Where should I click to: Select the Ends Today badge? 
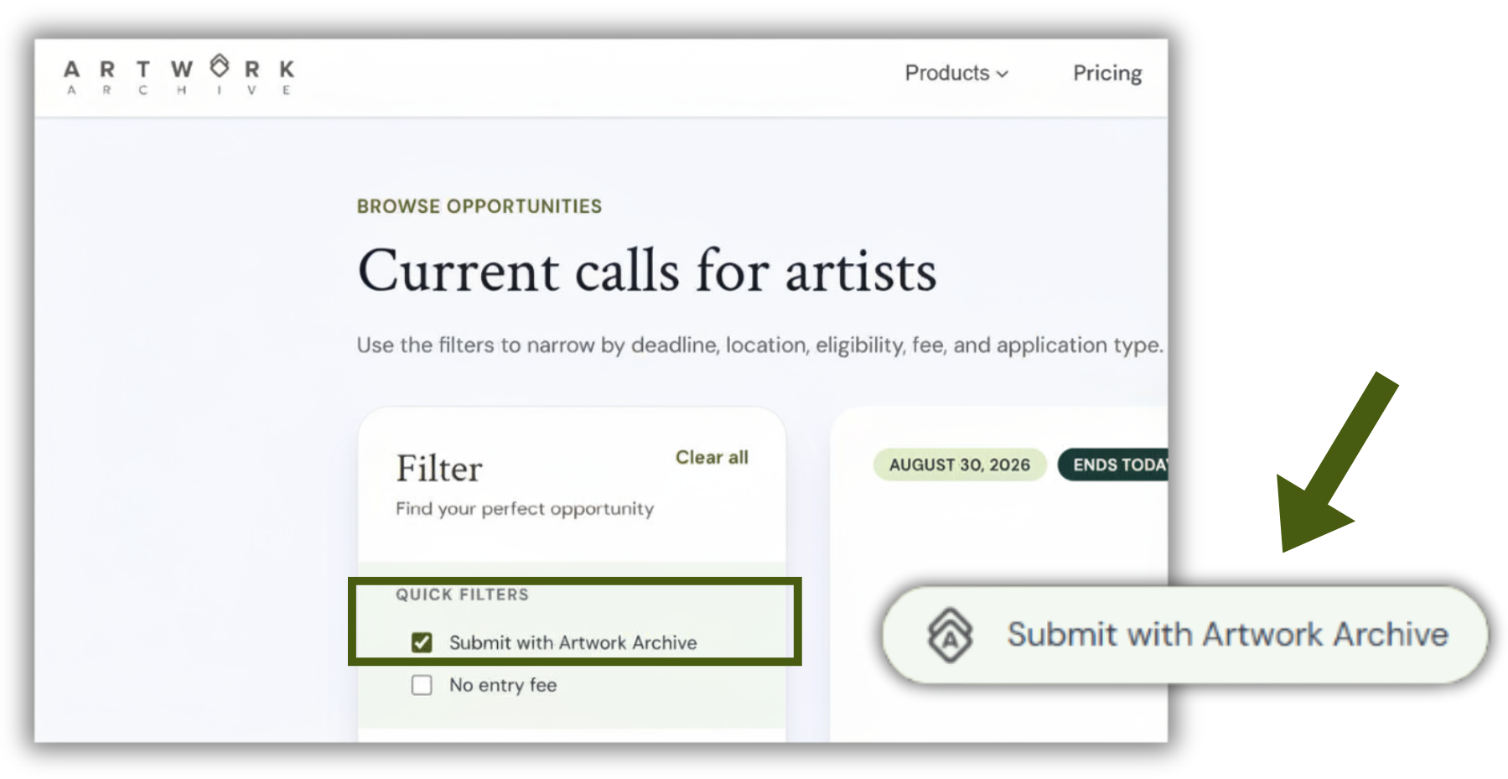point(1113,465)
